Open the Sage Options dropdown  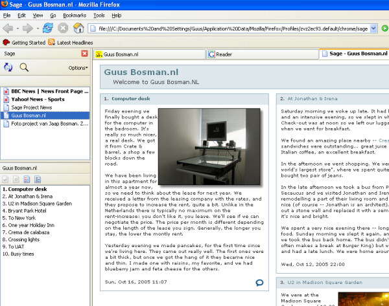[x=78, y=68]
